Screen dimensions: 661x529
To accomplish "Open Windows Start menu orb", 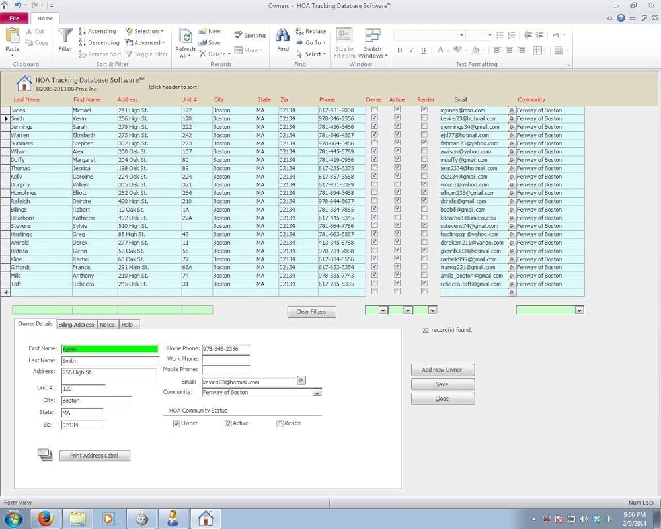I will pyautogui.click(x=13, y=519).
